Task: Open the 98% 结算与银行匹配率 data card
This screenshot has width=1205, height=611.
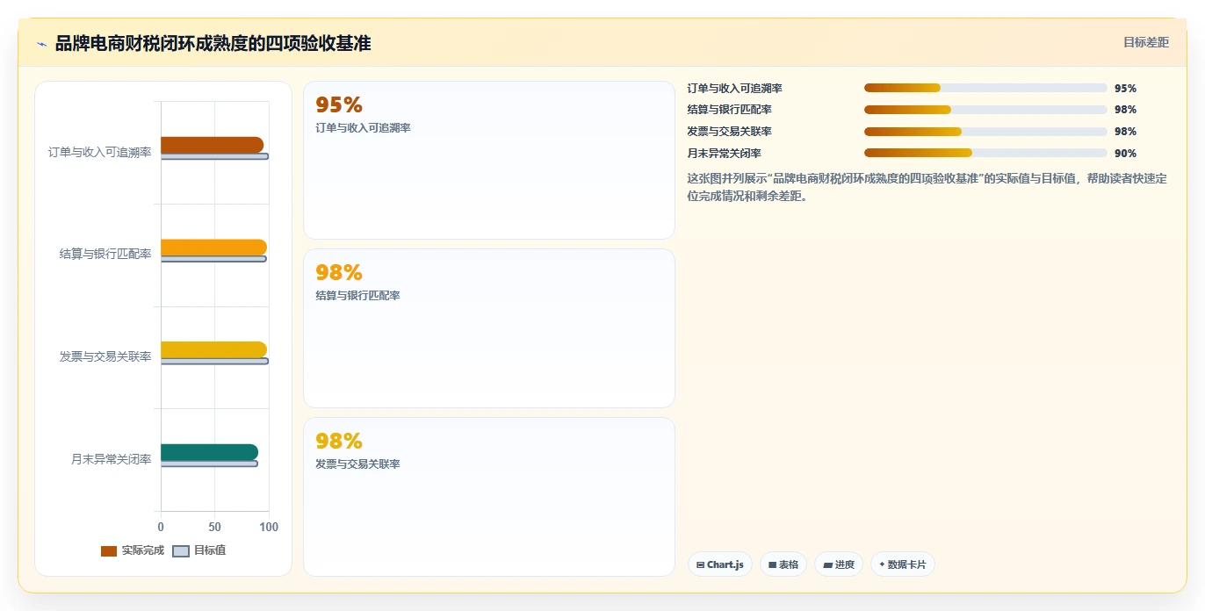Action: [x=489, y=328]
